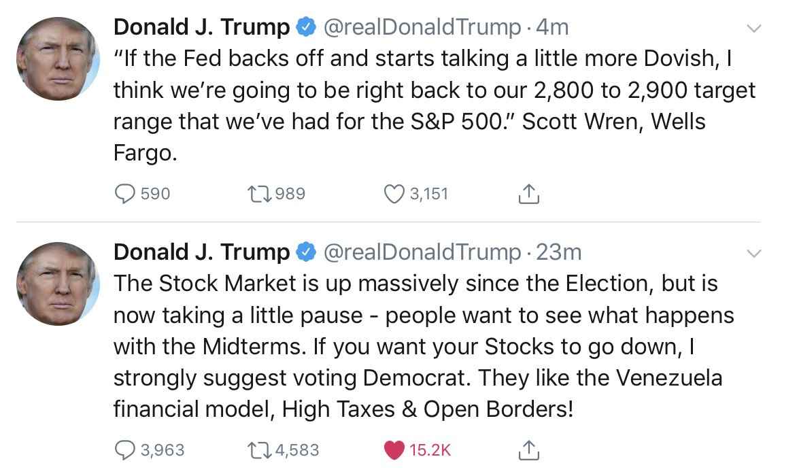The height and width of the screenshot is (476, 799).
Task: Open profile picture on the second tweet
Action: [58, 284]
